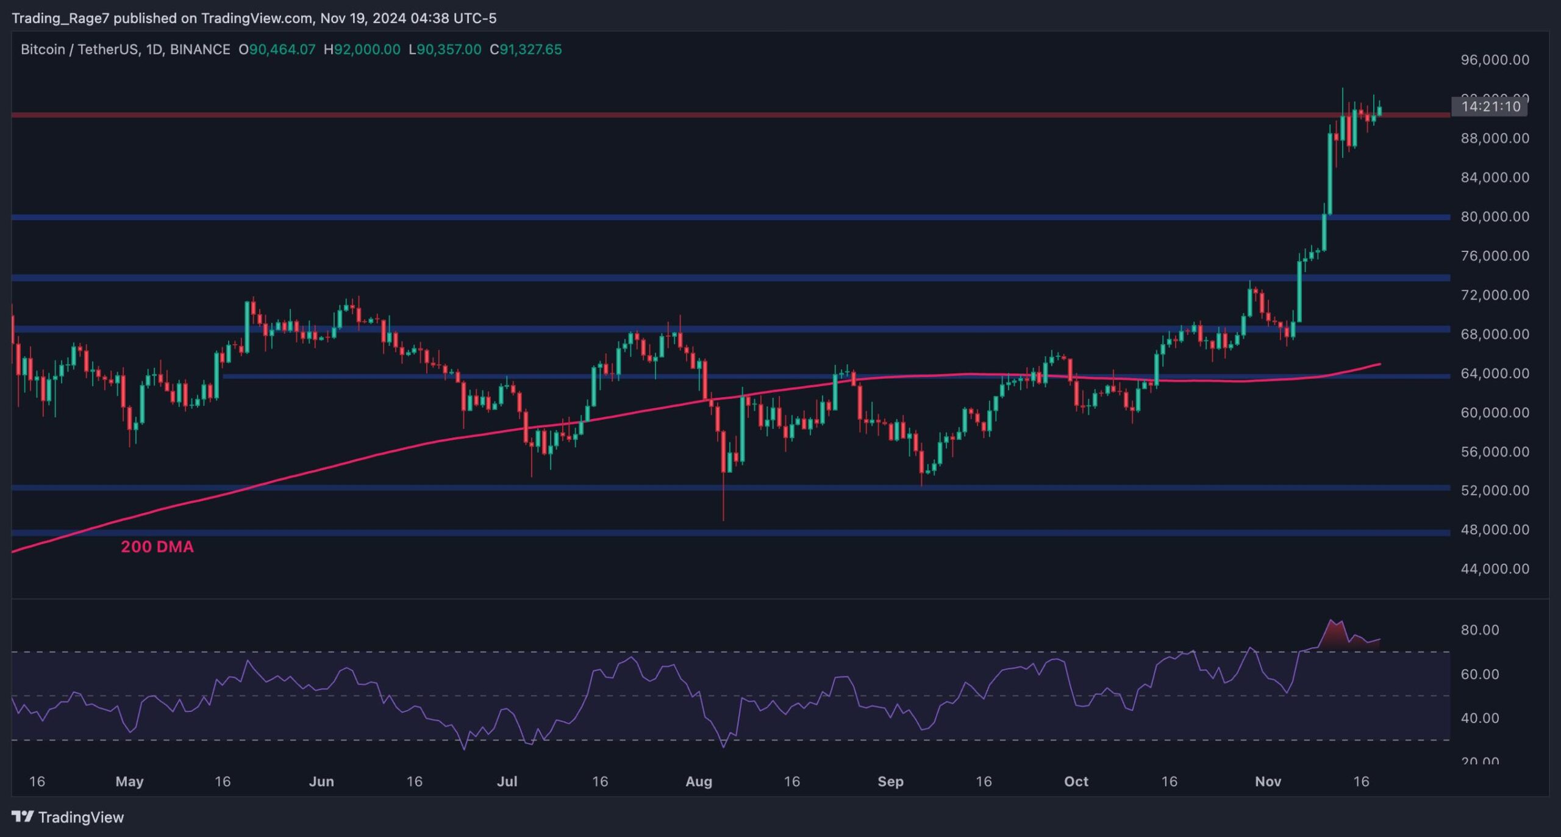Screen dimensions: 1561x837
Task: Click the Nov label on time axis
Action: 1268,781
